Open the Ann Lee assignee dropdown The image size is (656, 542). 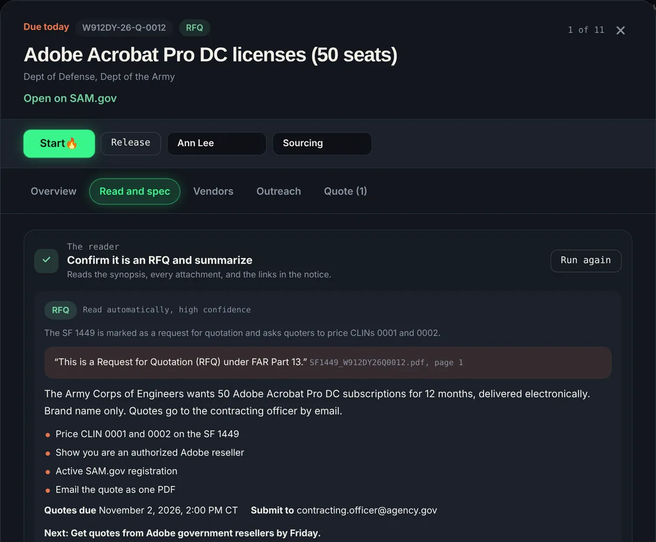pyautogui.click(x=216, y=144)
